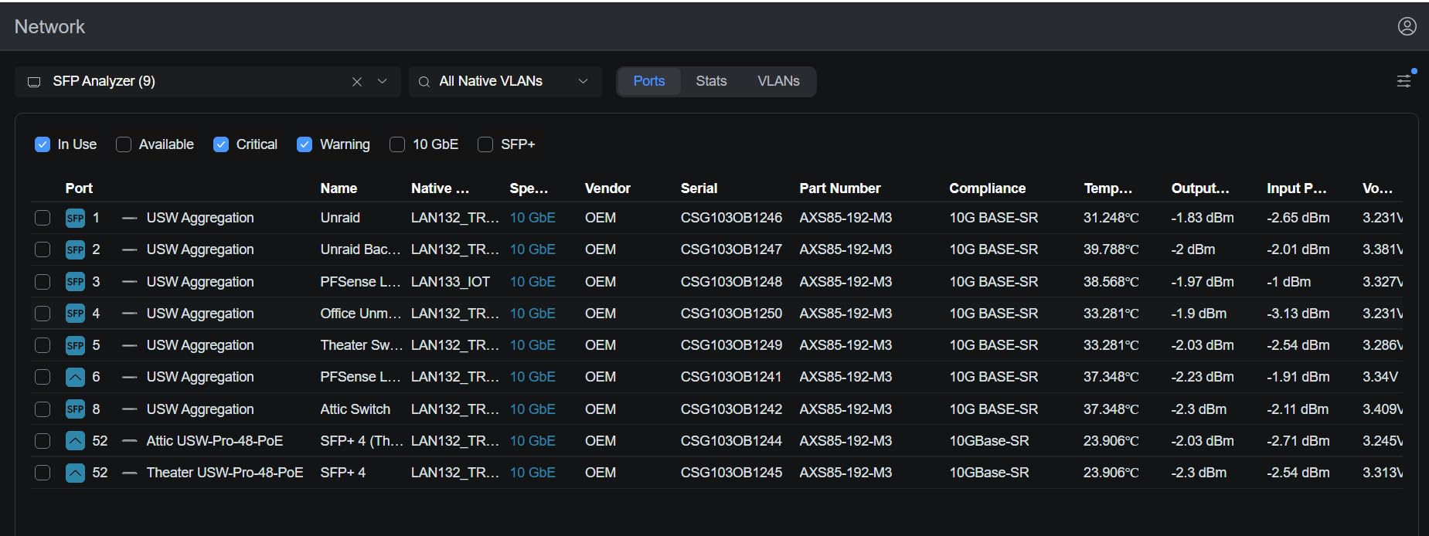The width and height of the screenshot is (1429, 536).
Task: Click 10 GbE speed link for port 3
Action: 532,282
